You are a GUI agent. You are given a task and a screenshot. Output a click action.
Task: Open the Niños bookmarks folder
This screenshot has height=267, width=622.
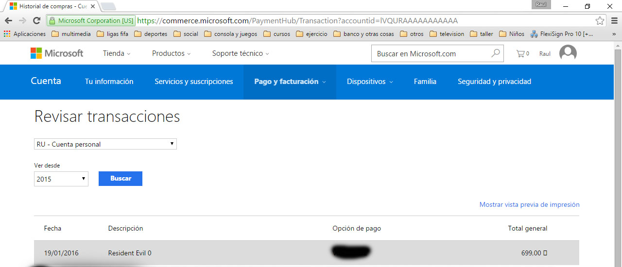[512, 34]
